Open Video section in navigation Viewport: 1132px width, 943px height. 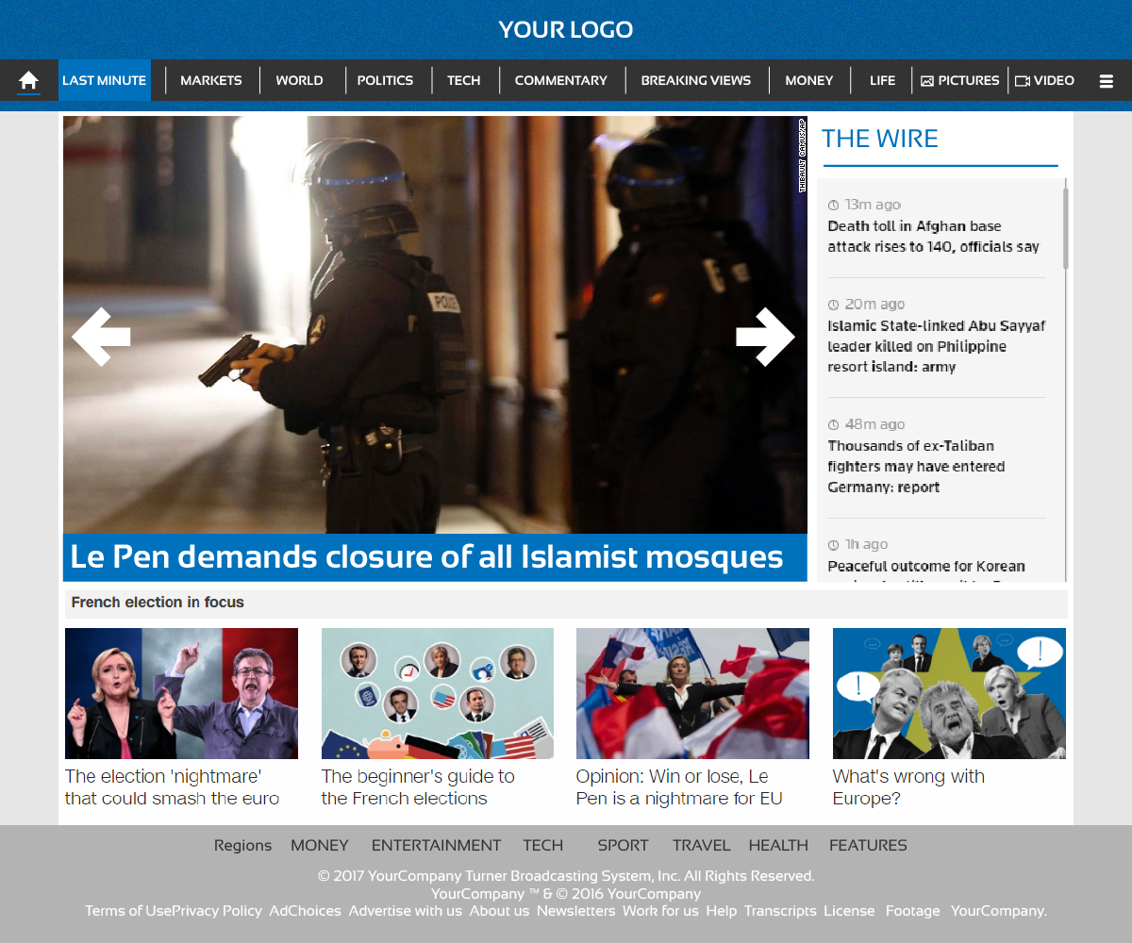[x=1044, y=80]
